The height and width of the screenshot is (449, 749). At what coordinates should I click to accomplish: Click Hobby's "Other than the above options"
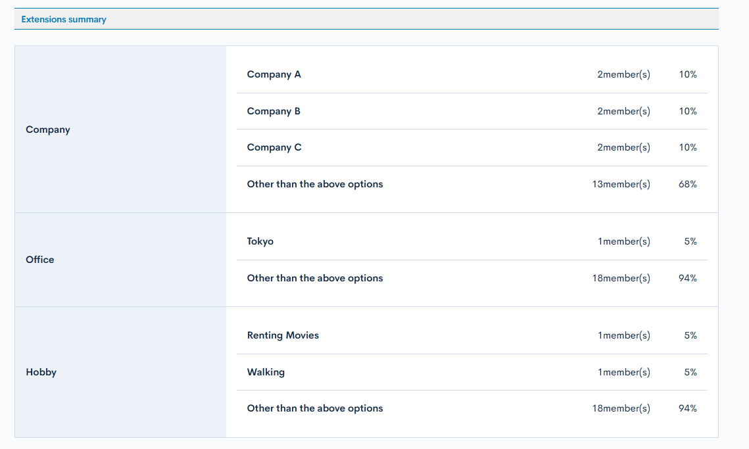click(315, 408)
